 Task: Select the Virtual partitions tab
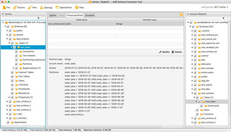tap(75, 15)
